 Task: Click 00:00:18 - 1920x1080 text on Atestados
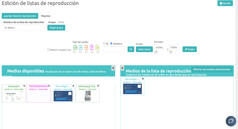pos(14,90)
